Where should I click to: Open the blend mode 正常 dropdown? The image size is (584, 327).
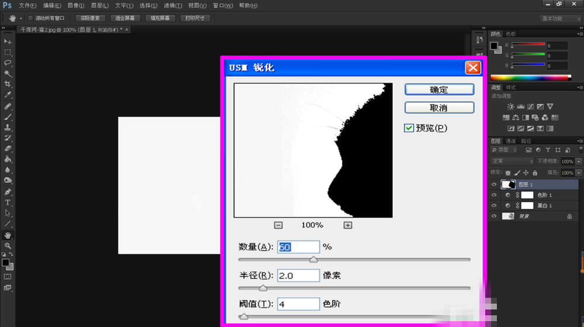(x=512, y=161)
